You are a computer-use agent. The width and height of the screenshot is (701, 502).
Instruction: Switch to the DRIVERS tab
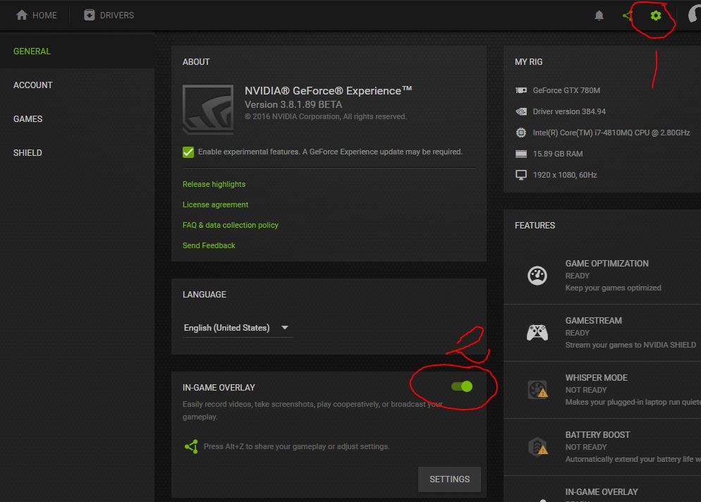tap(109, 16)
